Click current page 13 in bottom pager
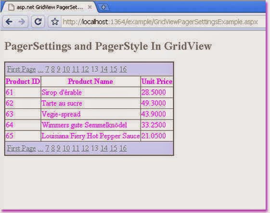 (94, 148)
